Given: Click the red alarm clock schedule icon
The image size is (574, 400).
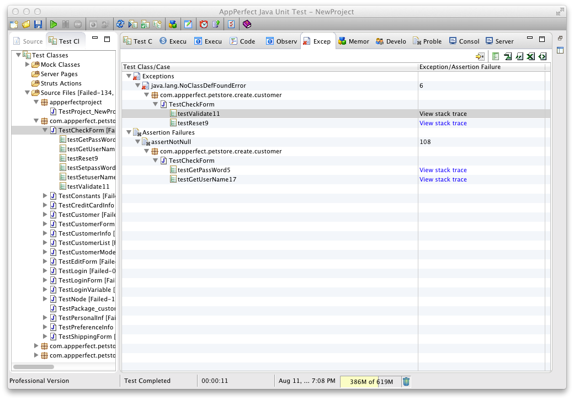Looking at the screenshot, I should 204,24.
